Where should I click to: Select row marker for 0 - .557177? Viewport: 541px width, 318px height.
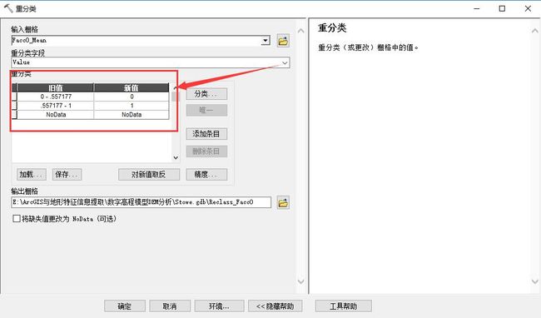coord(14,97)
